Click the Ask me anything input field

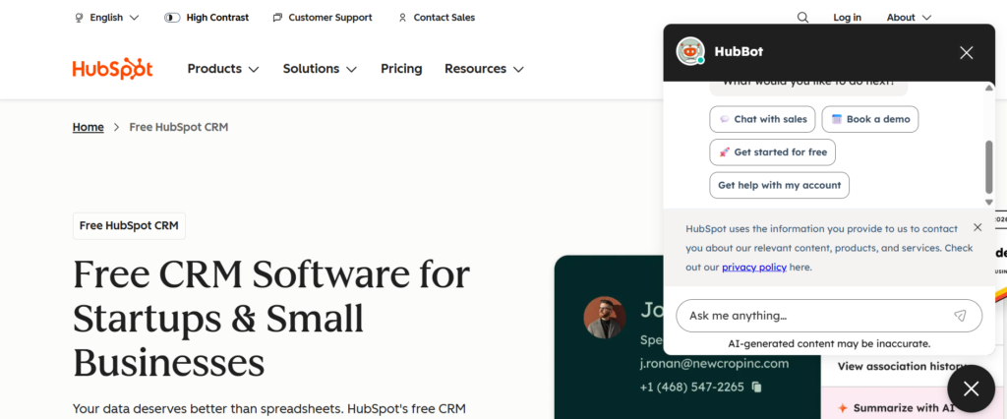[811, 316]
